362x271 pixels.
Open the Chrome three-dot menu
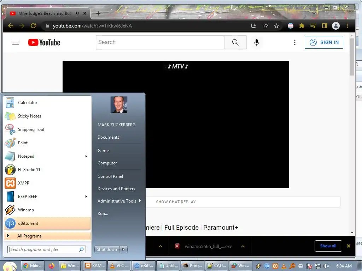347,26
